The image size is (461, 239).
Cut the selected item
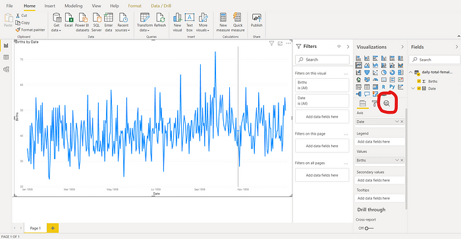pyautogui.click(x=22, y=16)
